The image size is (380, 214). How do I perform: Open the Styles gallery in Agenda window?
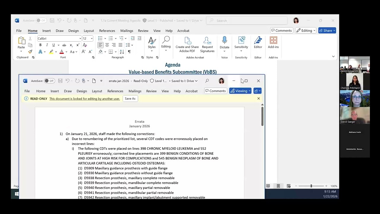point(152,44)
